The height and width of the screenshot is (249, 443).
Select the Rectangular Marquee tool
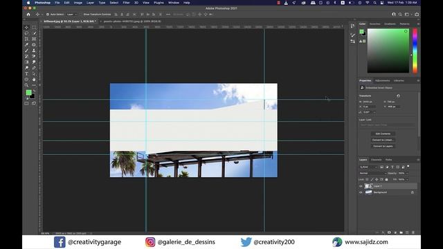pyautogui.click(x=34, y=28)
